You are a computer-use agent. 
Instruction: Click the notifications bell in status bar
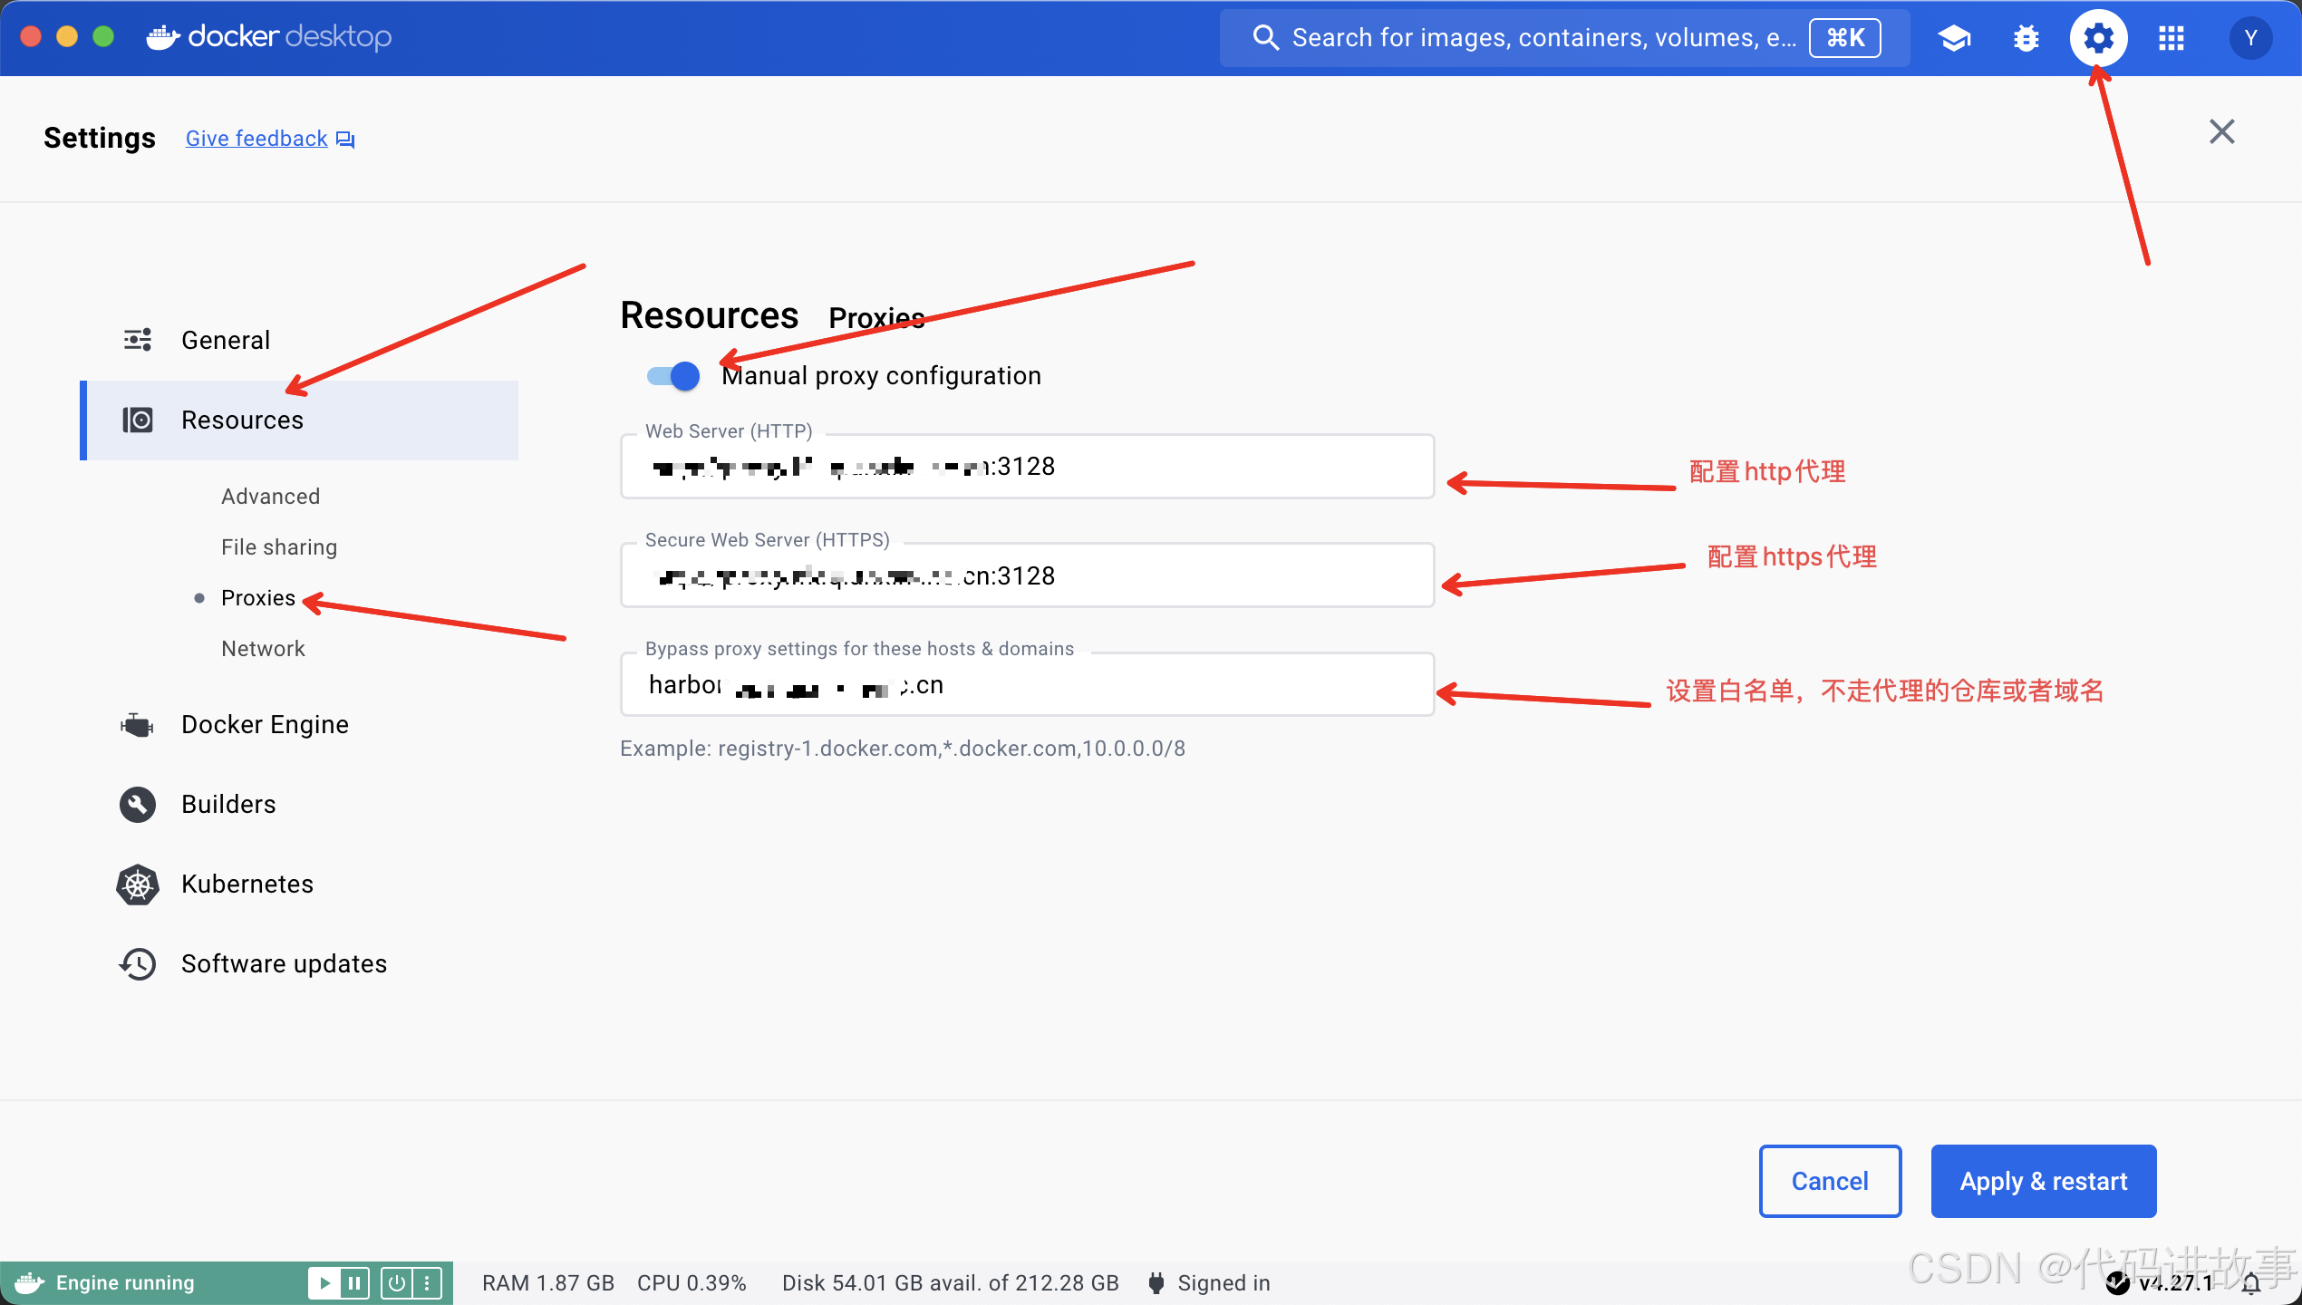coord(2254,1282)
